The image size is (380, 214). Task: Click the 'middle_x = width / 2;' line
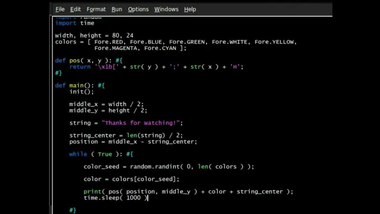click(106, 104)
